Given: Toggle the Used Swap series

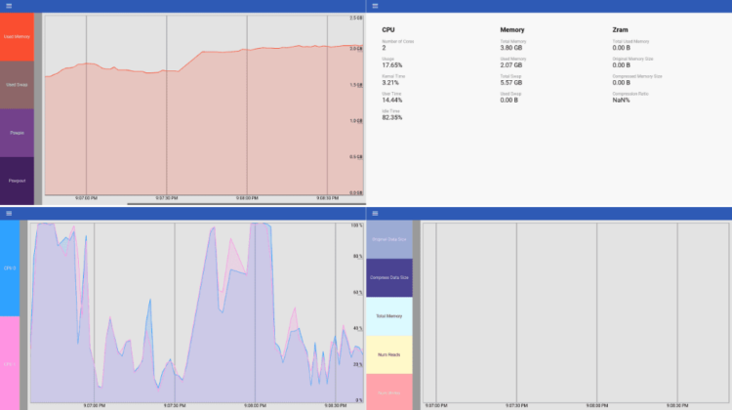Looking at the screenshot, I should pos(17,85).
